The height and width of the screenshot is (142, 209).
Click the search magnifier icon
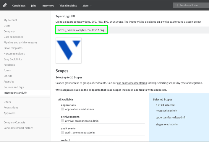pyautogui.click(x=177, y=5)
